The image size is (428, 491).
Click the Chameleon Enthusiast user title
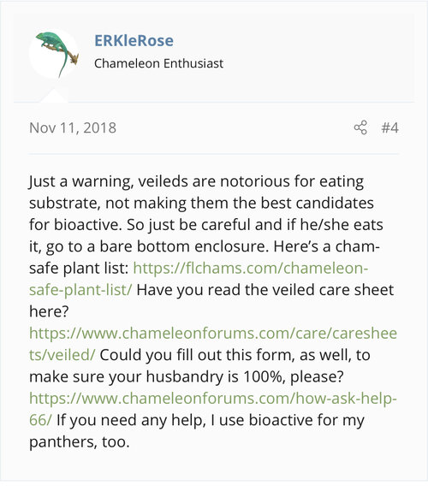(x=158, y=63)
